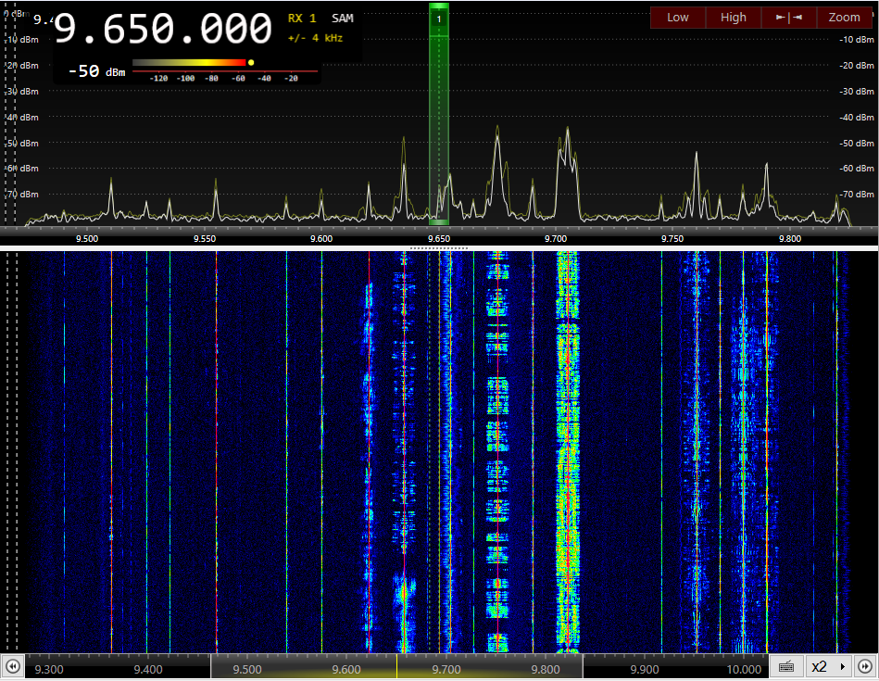Click the 10.000 mark on the bottom navigator
879x681 pixels.
pos(744,669)
